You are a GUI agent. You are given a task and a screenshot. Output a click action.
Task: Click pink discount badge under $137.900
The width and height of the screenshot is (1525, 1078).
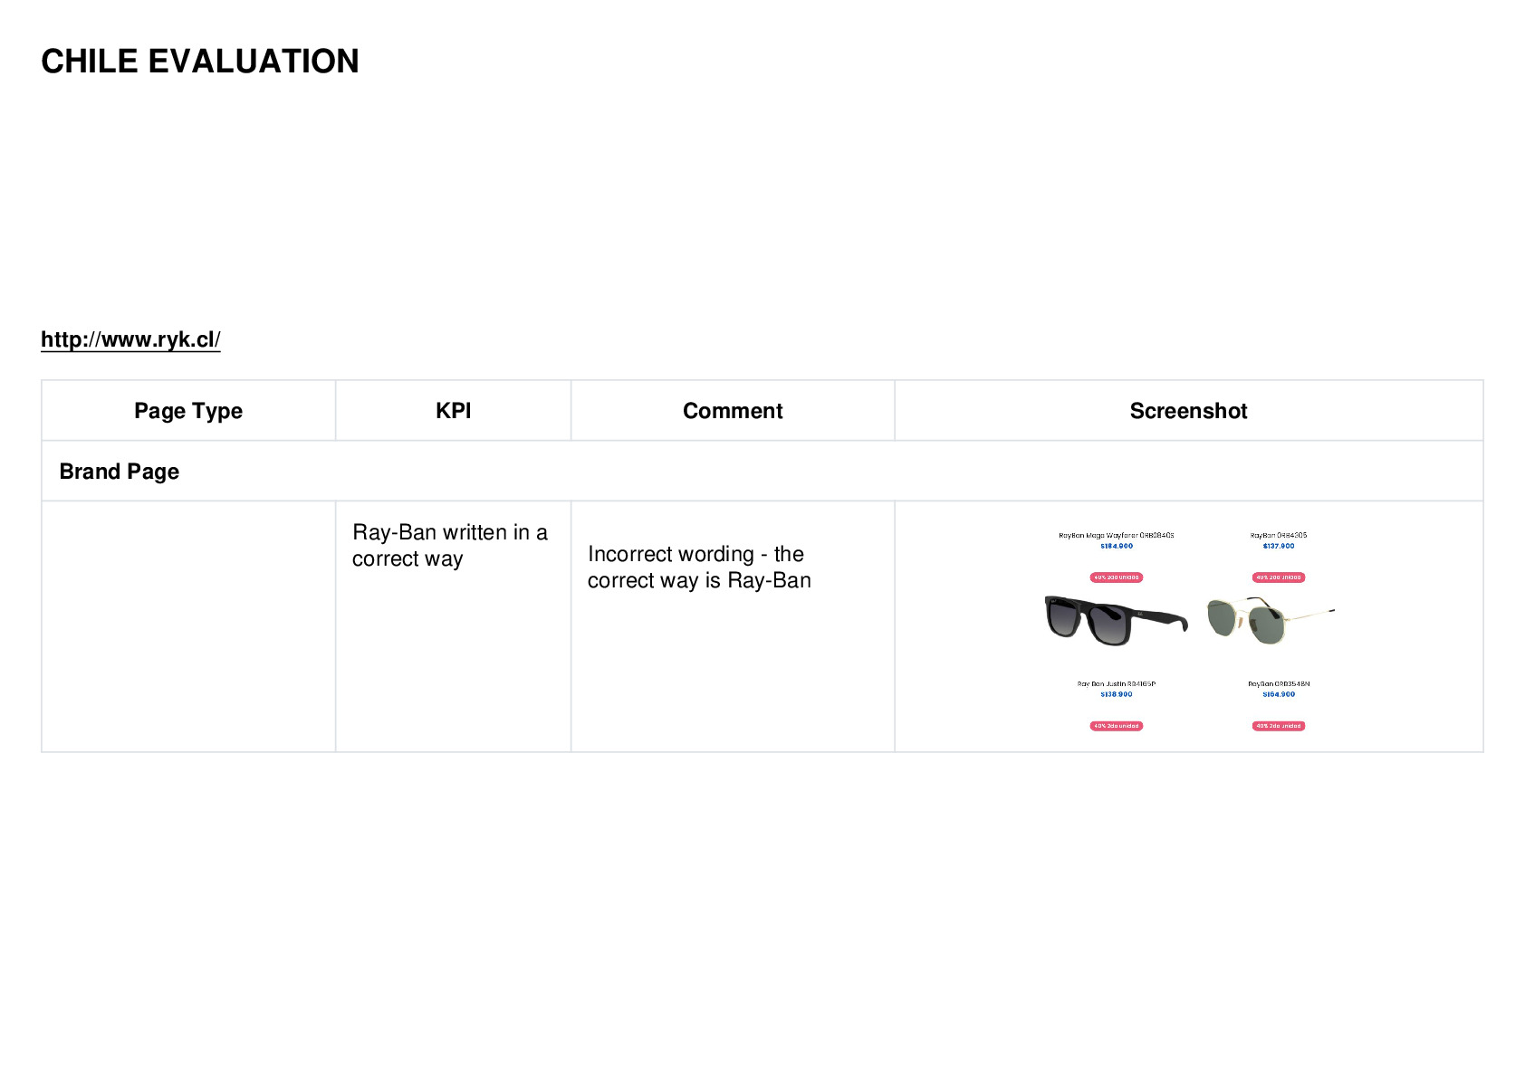click(x=1278, y=577)
